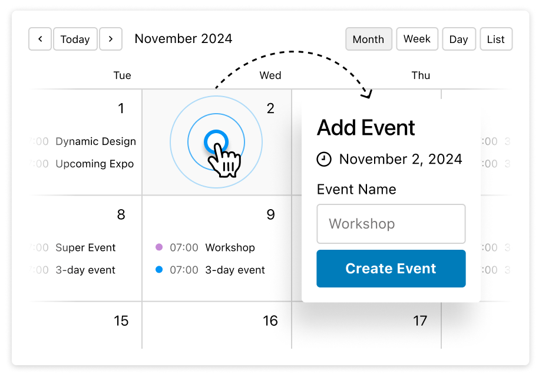Click the Thu column header
Screen dimensions: 542x377
(x=421, y=75)
